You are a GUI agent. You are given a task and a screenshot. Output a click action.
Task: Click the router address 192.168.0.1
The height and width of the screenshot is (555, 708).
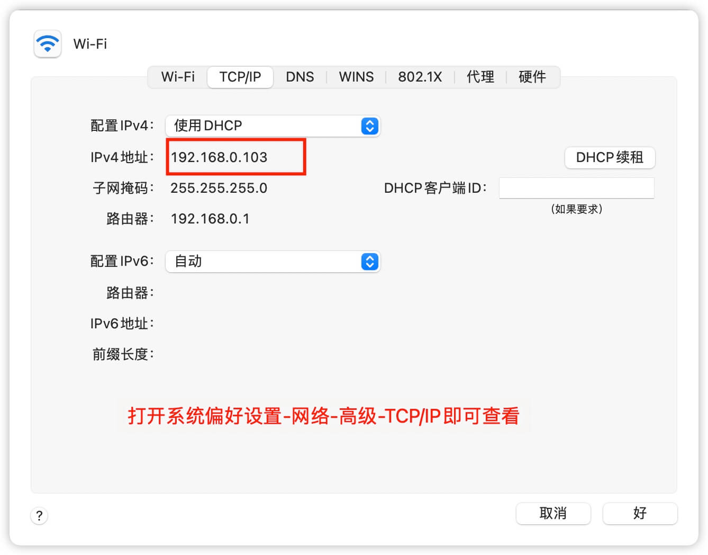[x=210, y=219]
